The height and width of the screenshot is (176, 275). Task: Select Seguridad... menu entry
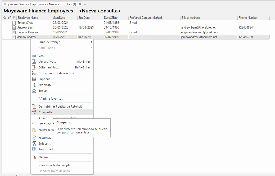pos(62,149)
